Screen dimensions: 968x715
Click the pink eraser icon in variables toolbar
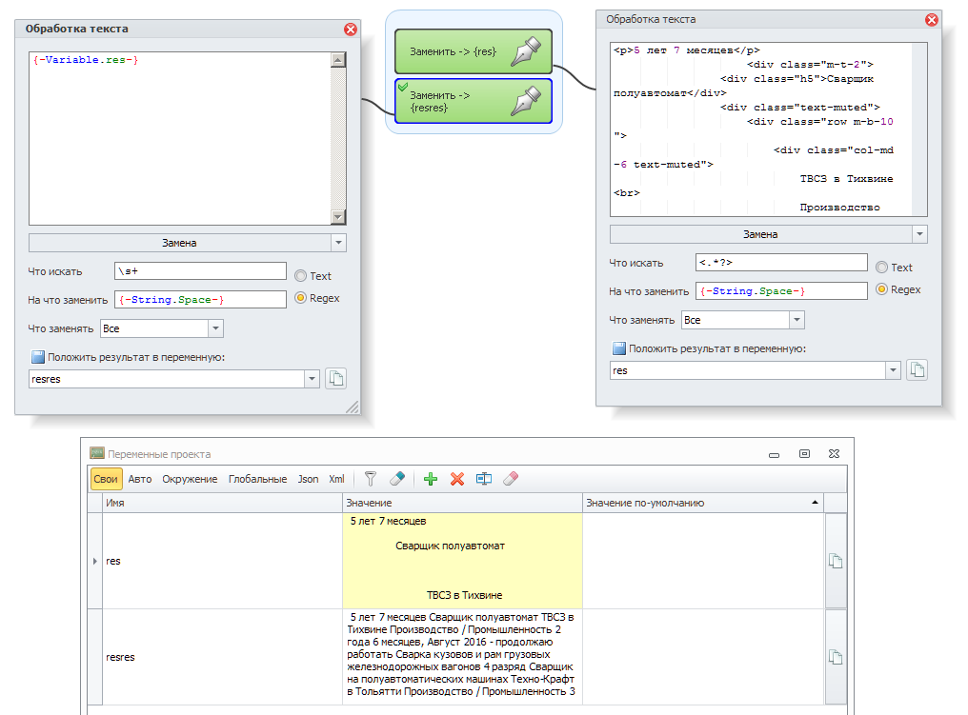tap(511, 479)
